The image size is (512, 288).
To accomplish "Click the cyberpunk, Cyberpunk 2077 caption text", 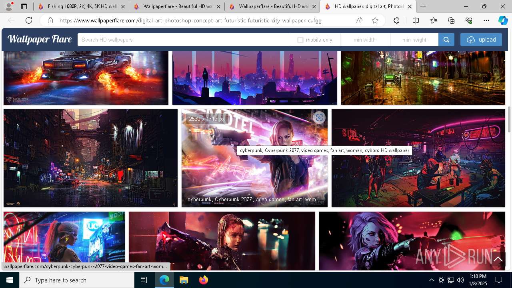I will click(x=254, y=199).
